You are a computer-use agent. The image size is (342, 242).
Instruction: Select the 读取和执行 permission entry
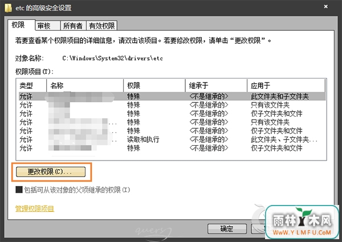click(x=172, y=140)
